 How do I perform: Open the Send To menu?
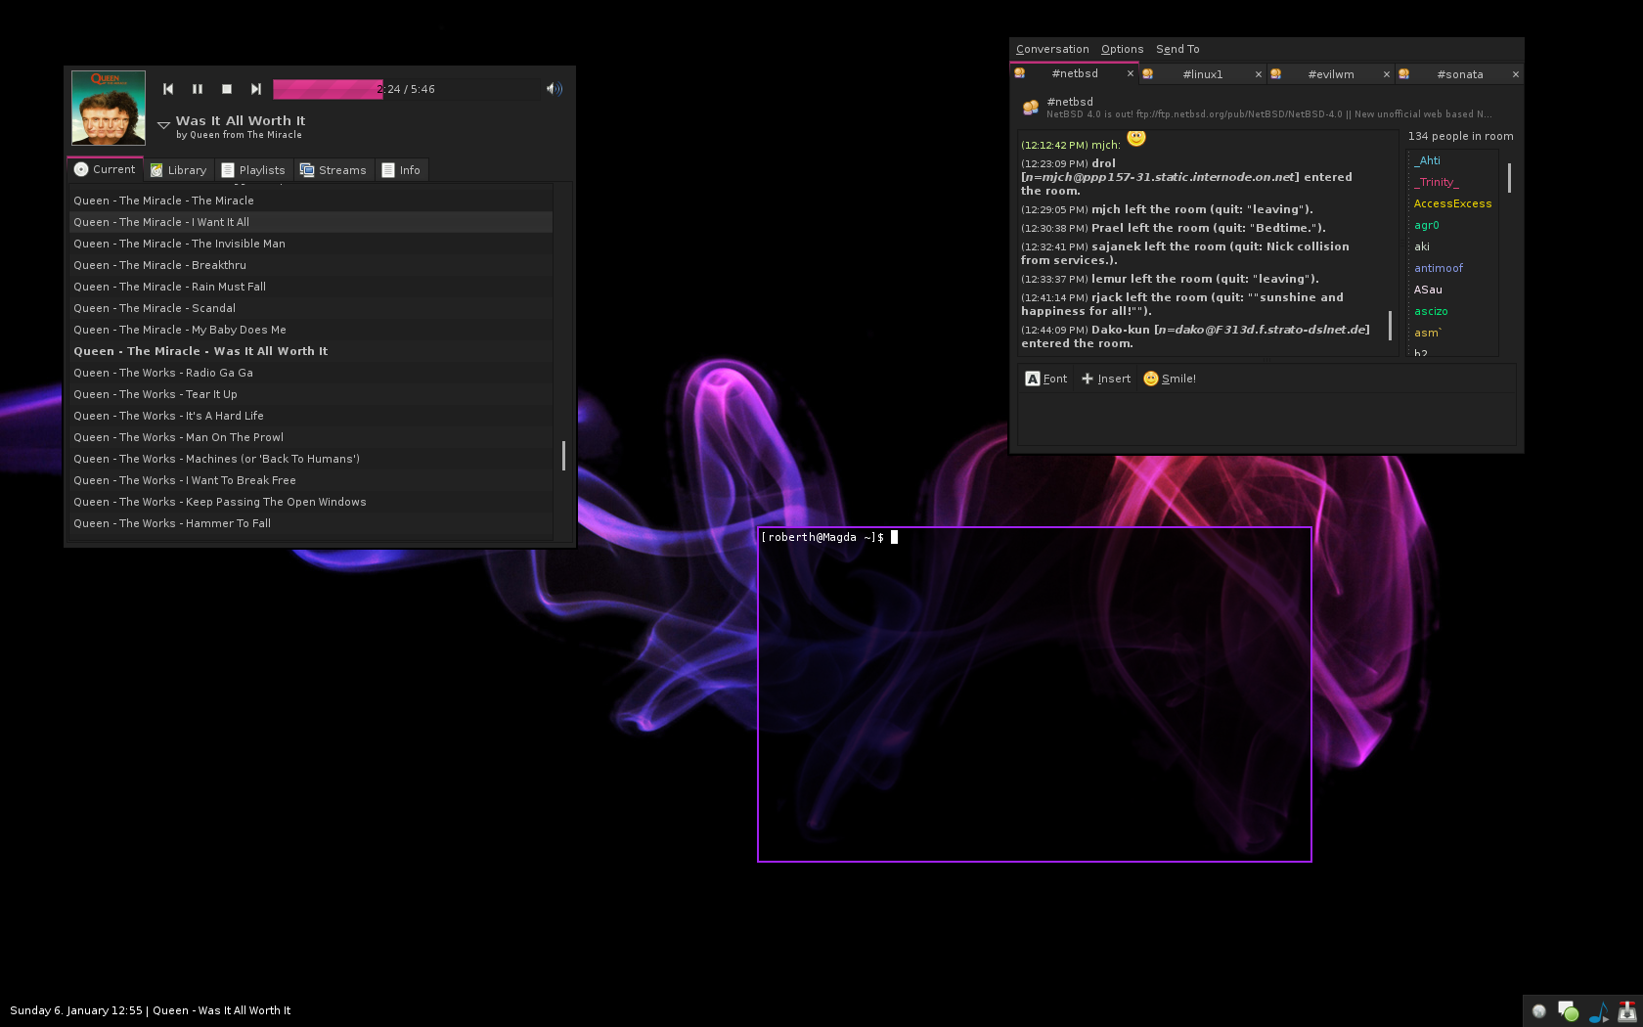(x=1177, y=49)
